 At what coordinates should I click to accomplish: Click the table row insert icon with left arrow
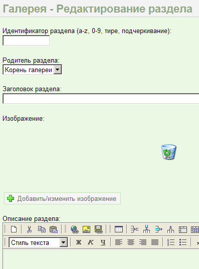134,229
